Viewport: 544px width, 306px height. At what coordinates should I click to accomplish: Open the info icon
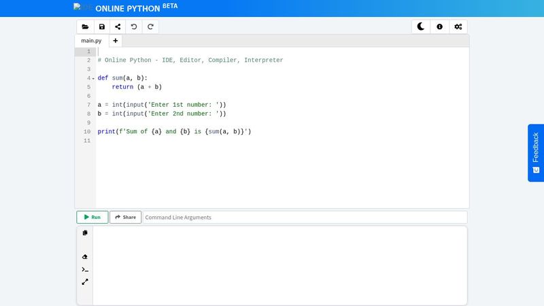[x=439, y=27]
